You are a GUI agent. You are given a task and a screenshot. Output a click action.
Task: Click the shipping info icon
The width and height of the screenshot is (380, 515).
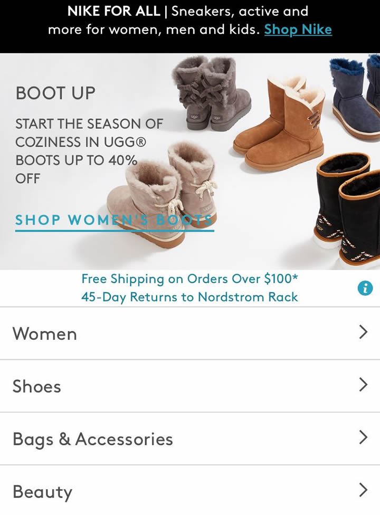click(x=365, y=289)
